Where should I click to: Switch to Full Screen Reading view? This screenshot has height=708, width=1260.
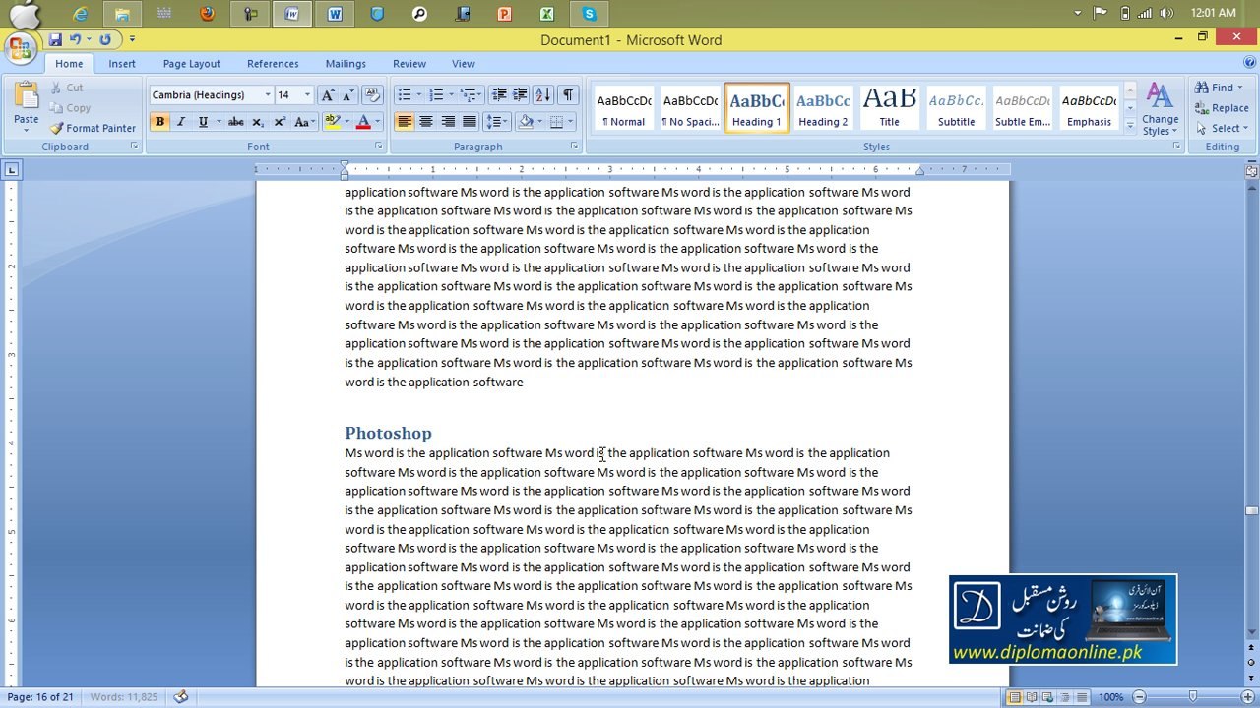coord(1032,697)
